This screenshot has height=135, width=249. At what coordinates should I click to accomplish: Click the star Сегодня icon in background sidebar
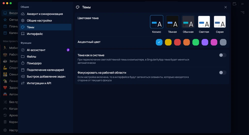click(x=5, y=20)
